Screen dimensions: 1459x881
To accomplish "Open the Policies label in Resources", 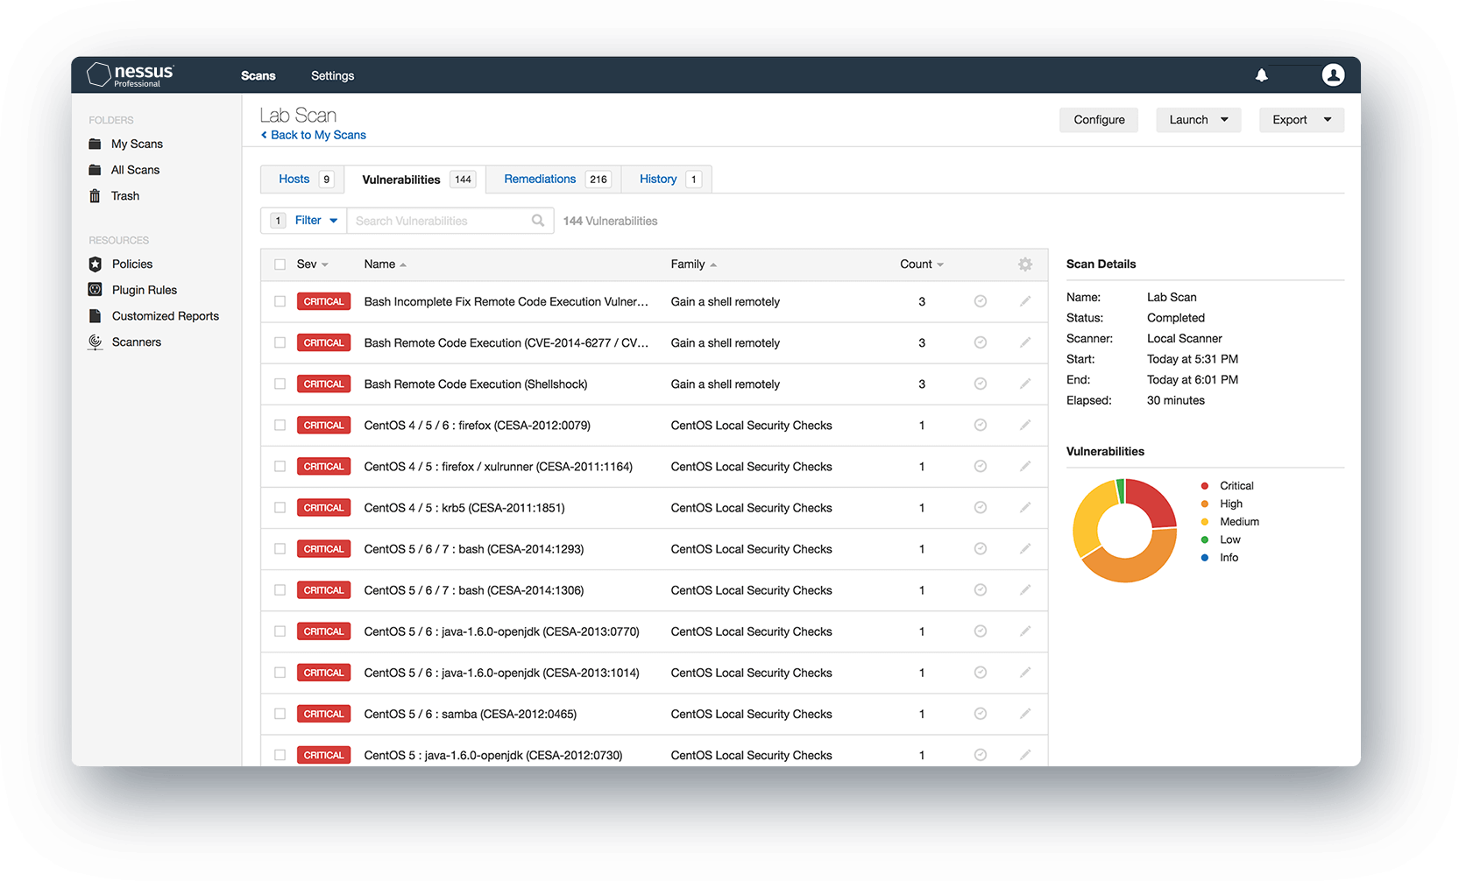I will pyautogui.click(x=132, y=264).
